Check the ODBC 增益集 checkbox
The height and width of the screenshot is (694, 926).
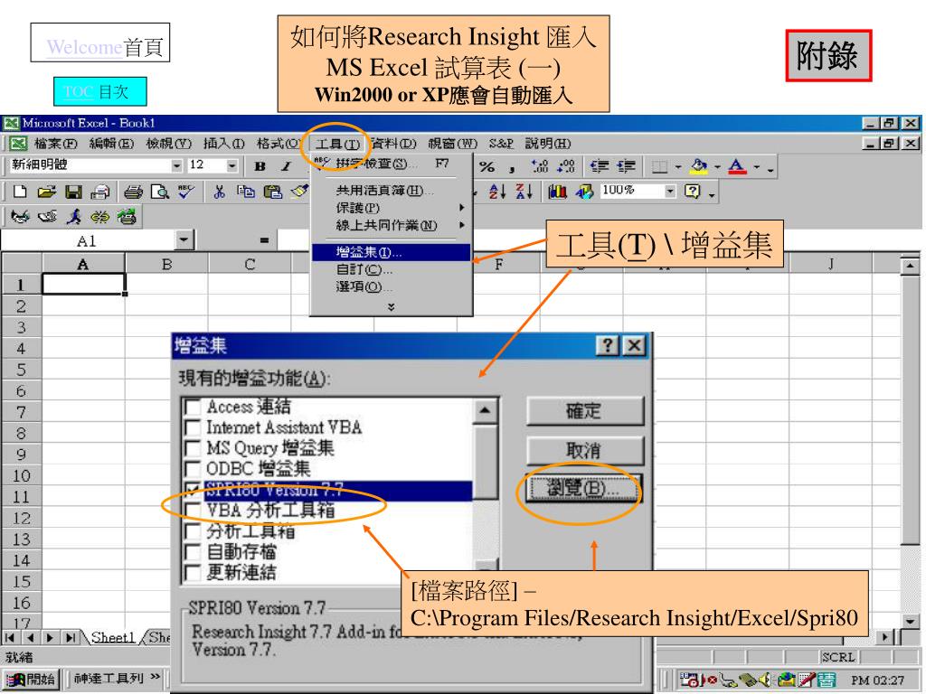pos(193,469)
